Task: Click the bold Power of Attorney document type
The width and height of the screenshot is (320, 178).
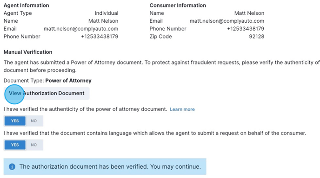Action: tap(68, 81)
